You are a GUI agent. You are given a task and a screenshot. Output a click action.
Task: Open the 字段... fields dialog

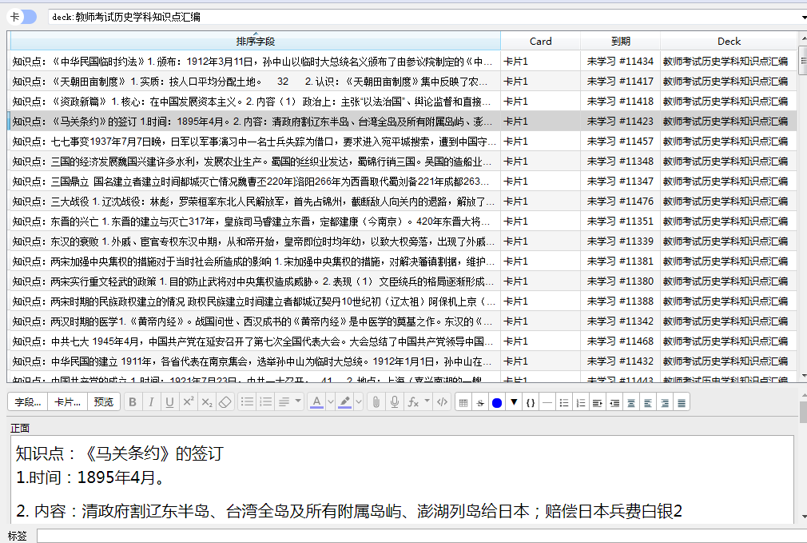click(28, 402)
